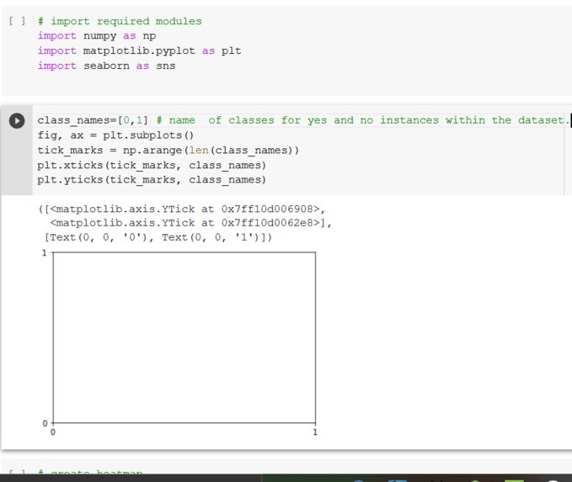Click the line 'import numpy as np'
The image size is (572, 482).
click(97, 36)
